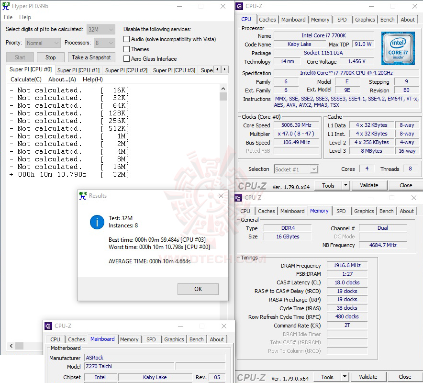The image size is (423, 383).
Task: Click the Mainboard CPU-Z window title icon
Action: click(x=48, y=326)
